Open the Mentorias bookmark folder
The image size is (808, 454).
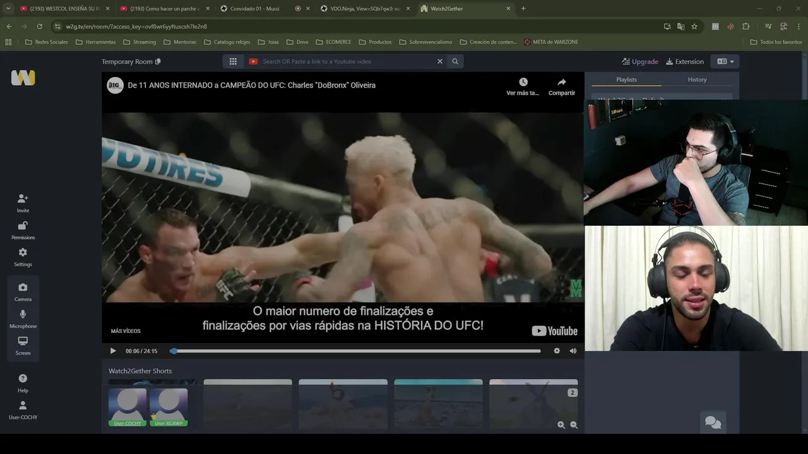[x=180, y=42]
